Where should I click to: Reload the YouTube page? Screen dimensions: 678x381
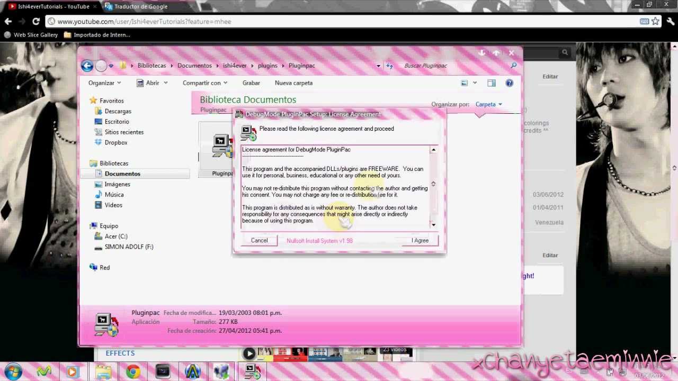point(35,21)
